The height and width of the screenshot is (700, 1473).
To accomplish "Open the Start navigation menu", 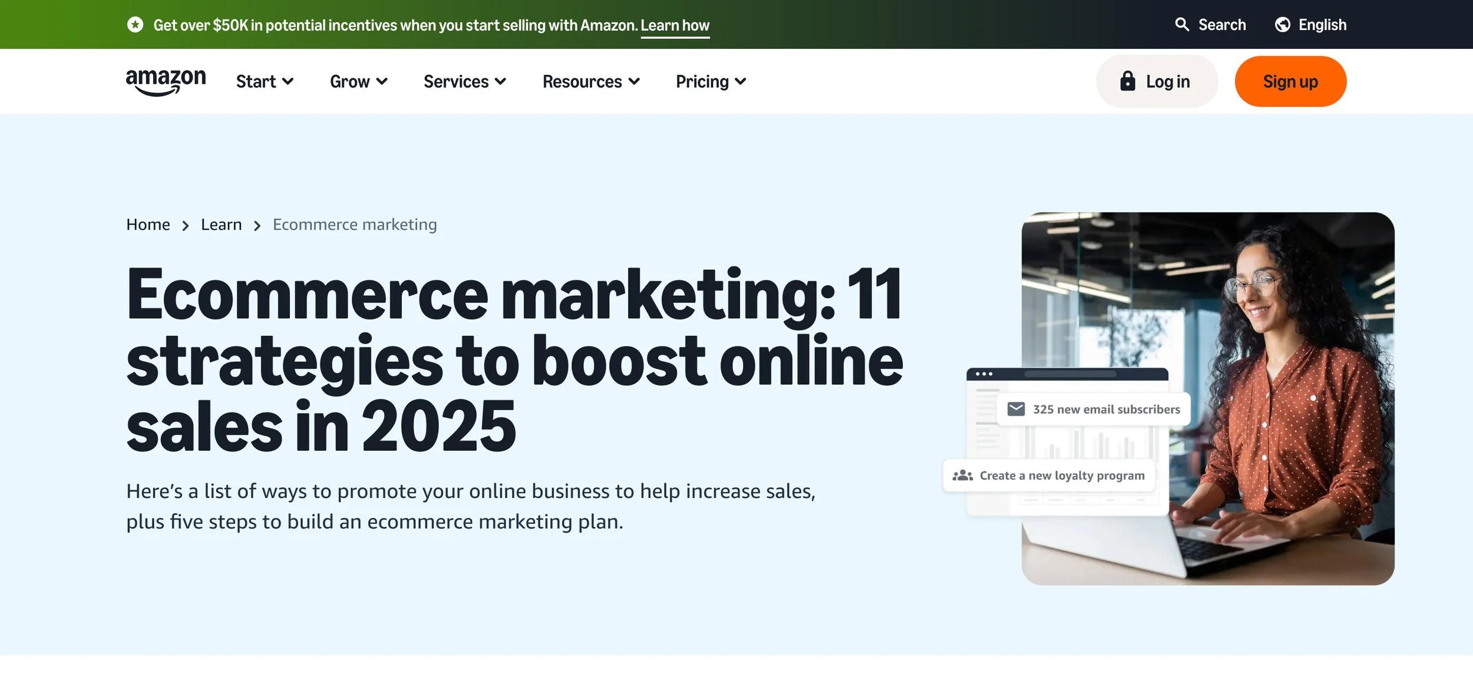I will pyautogui.click(x=265, y=81).
